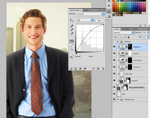This screenshot has width=150, height=118.
Task: Switch to the Channels tab
Action: (x=126, y=29)
